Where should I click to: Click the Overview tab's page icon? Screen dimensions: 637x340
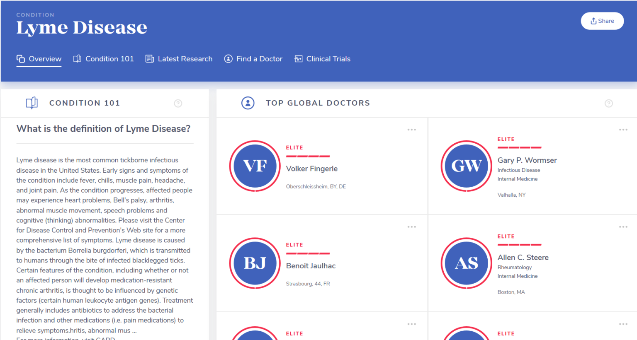click(x=20, y=58)
